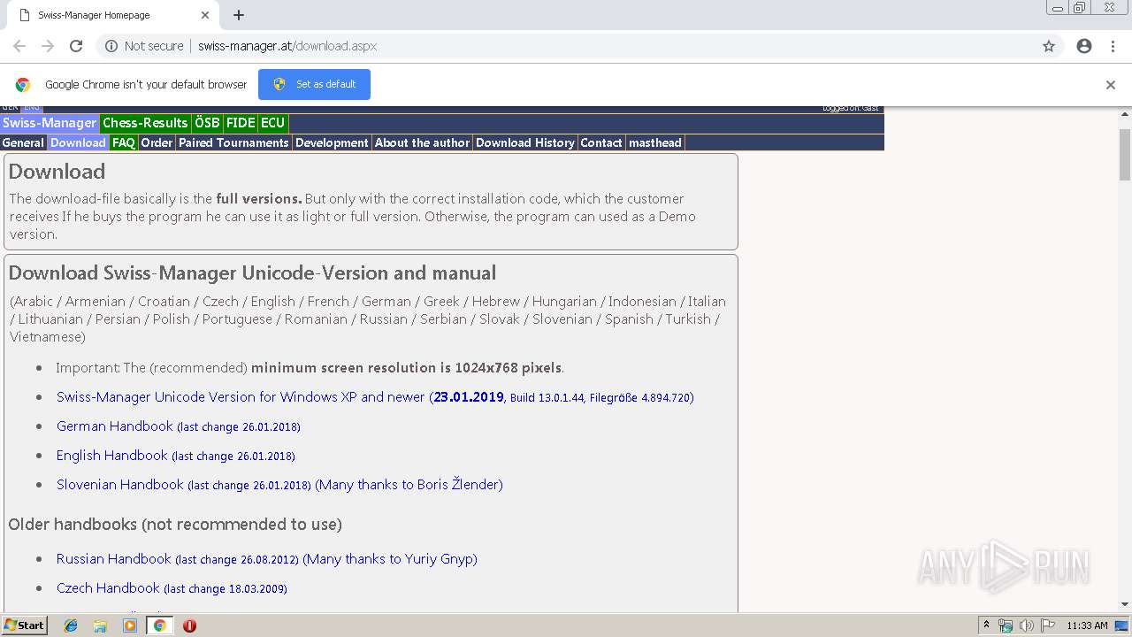
Task: Close the Swiss-Manager Homepage tab
Action: pos(205,15)
